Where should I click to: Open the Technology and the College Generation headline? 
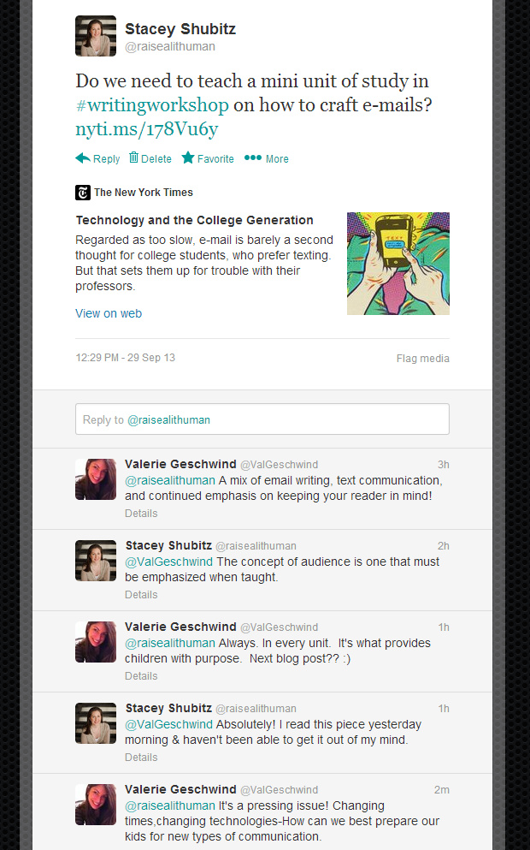pos(194,220)
